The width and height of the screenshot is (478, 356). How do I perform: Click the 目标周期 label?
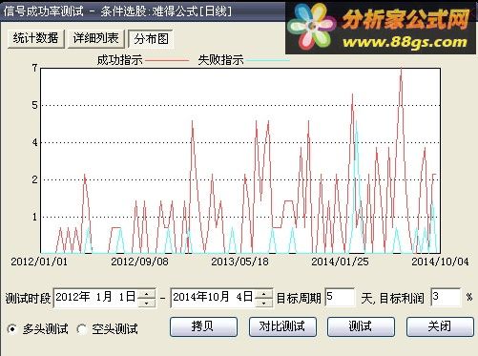pyautogui.click(x=299, y=299)
